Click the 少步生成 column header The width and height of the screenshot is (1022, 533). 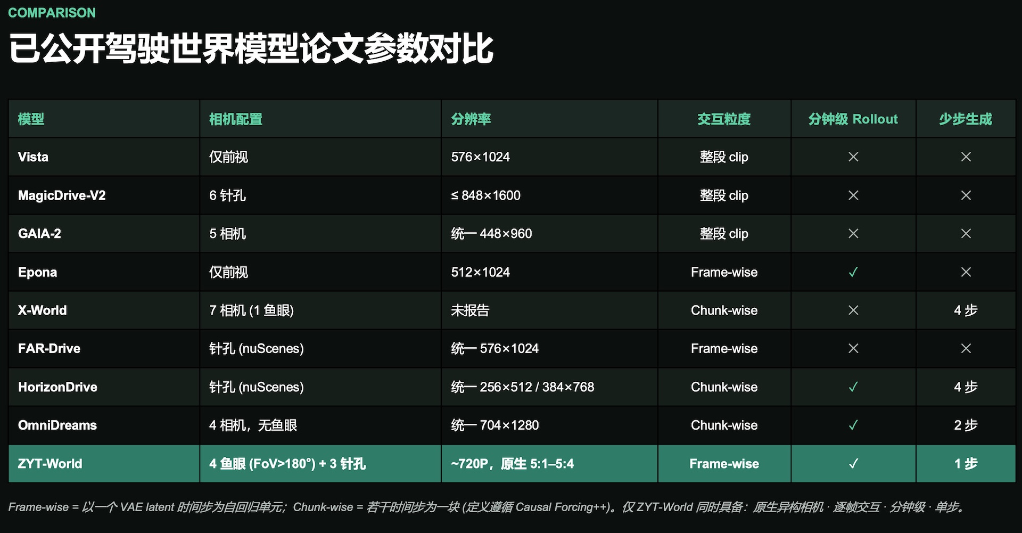click(966, 119)
